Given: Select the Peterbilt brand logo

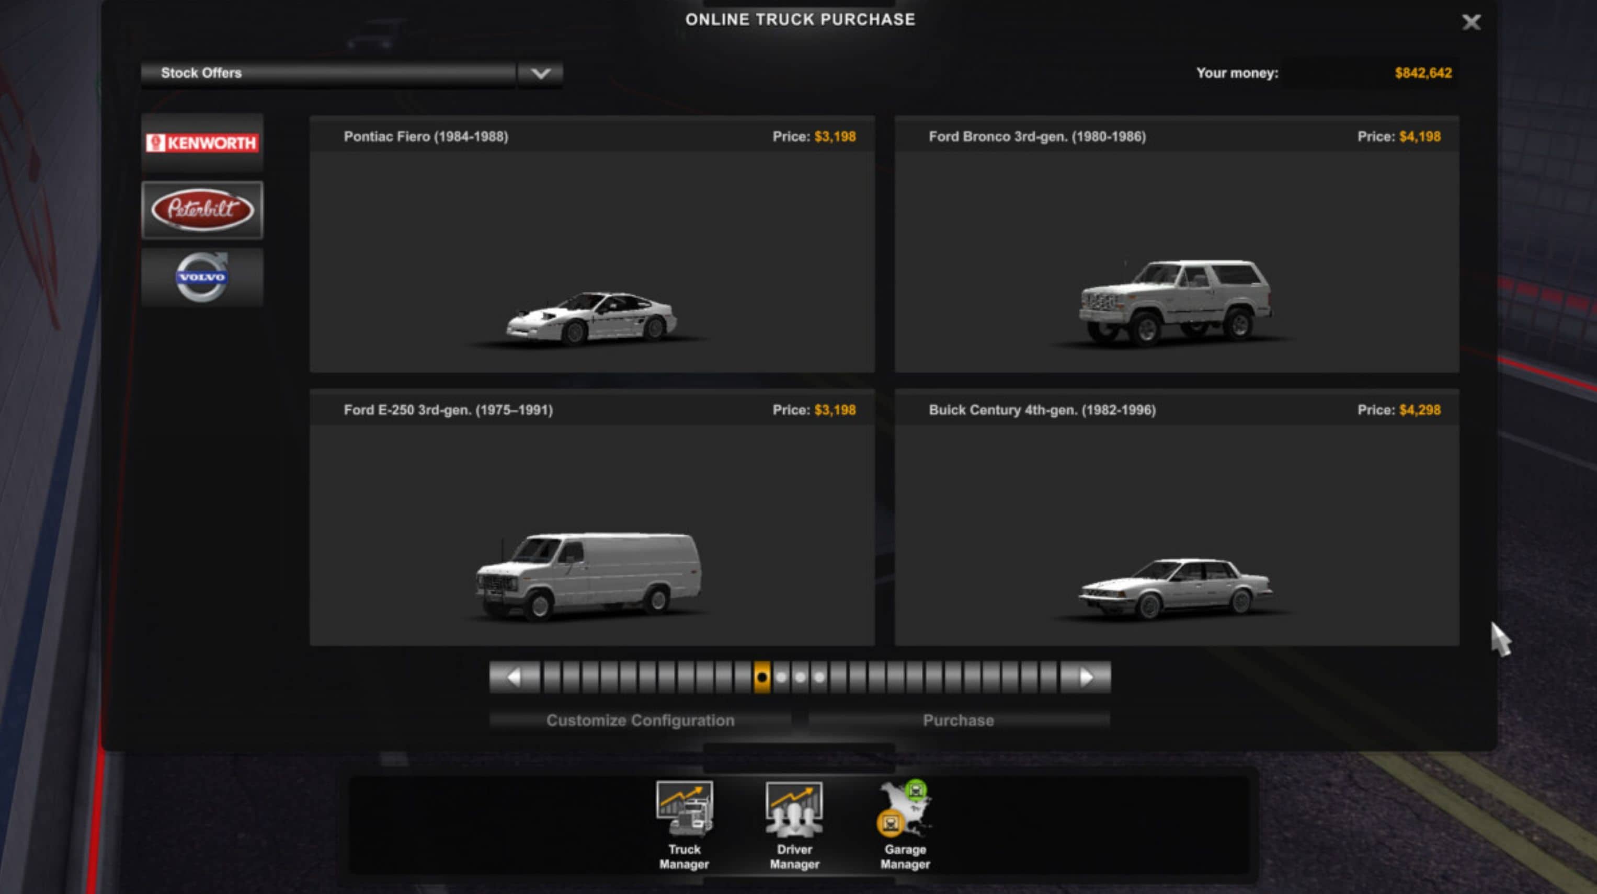Looking at the screenshot, I should click(201, 210).
